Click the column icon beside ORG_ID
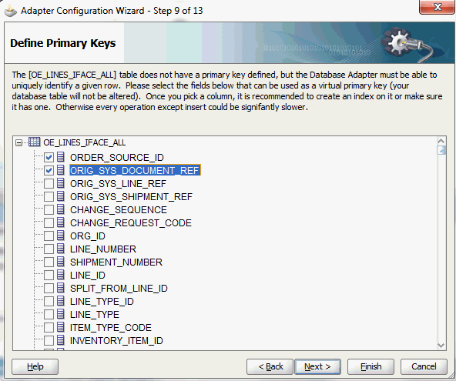 point(61,236)
